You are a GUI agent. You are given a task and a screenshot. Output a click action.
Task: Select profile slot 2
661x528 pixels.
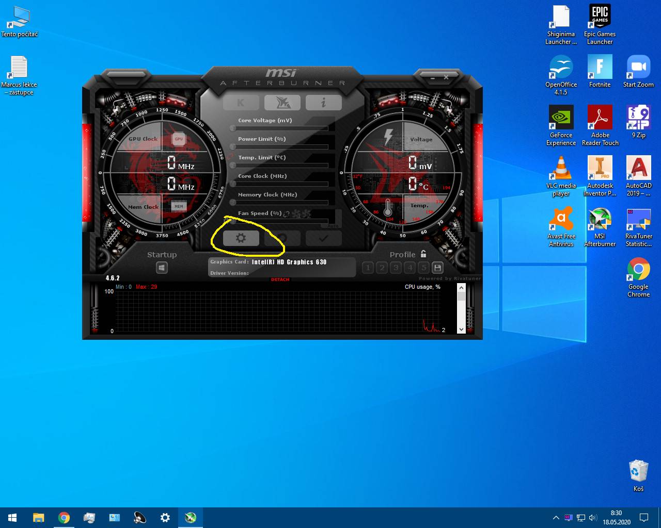[382, 268]
